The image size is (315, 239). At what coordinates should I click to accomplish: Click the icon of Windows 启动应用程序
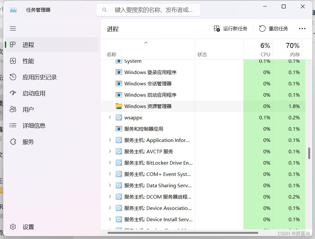[x=119, y=95]
